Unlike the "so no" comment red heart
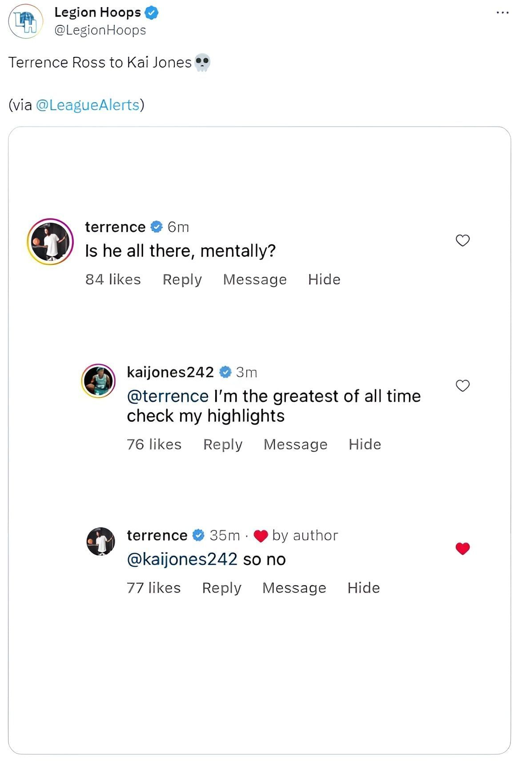Image resolution: width=522 pixels, height=761 pixels. point(462,549)
